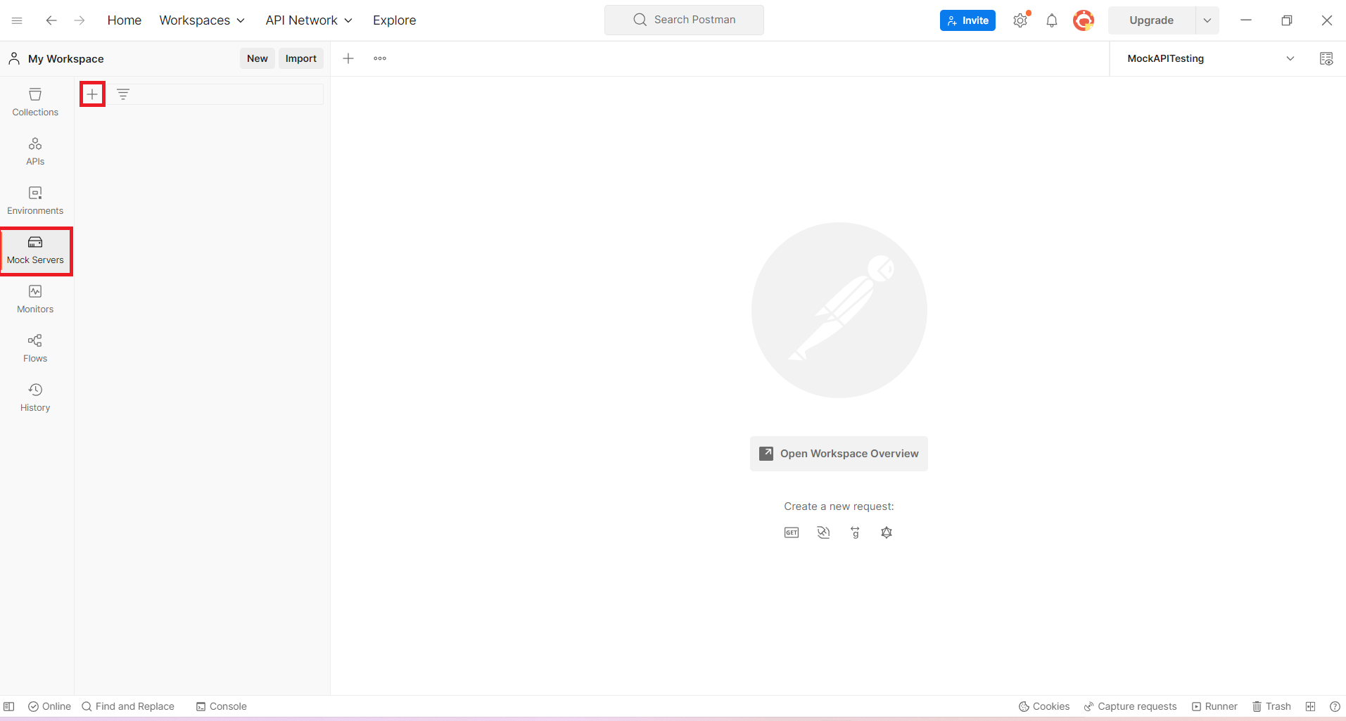
Task: Open Flows in the sidebar
Action: pyautogui.click(x=35, y=349)
